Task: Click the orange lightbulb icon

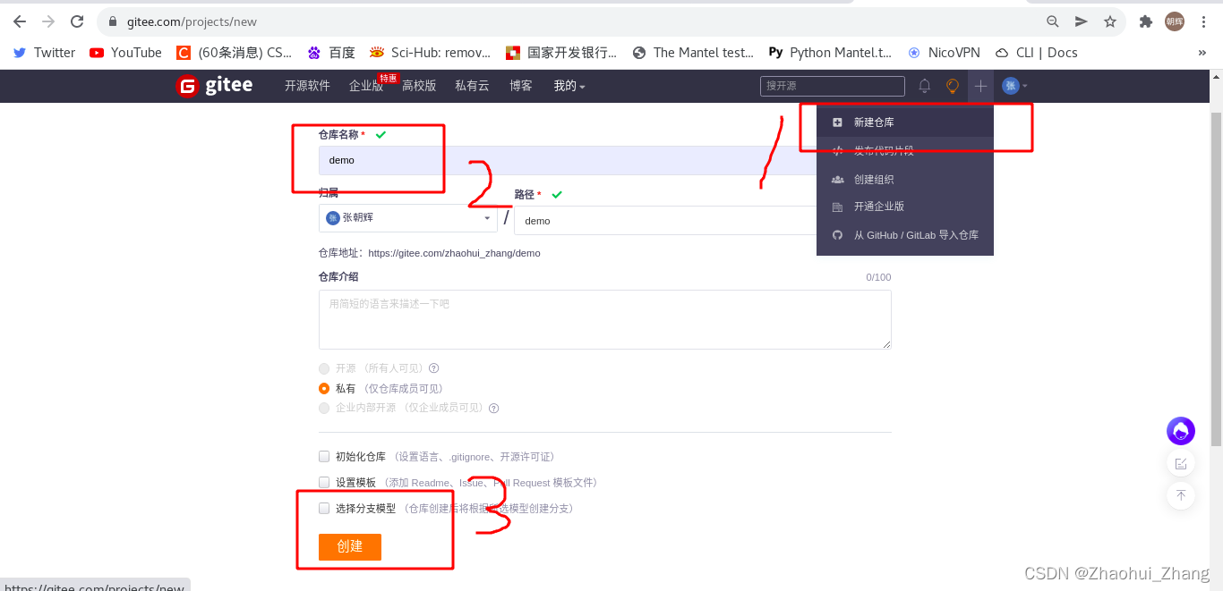Action: (x=953, y=86)
